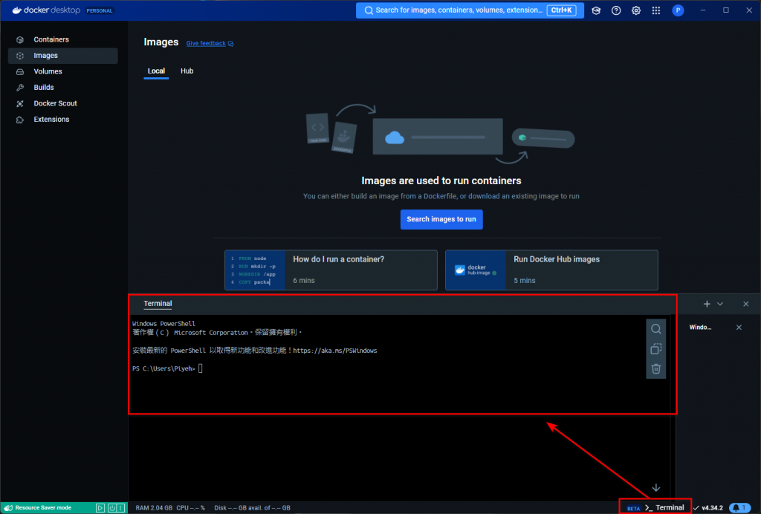Expand the new terminal dropdown chevron
This screenshot has height=514, width=761.
720,304
